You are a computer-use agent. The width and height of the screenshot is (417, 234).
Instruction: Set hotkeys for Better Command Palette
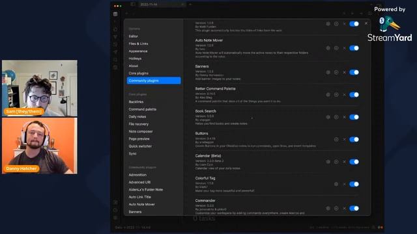[336, 95]
